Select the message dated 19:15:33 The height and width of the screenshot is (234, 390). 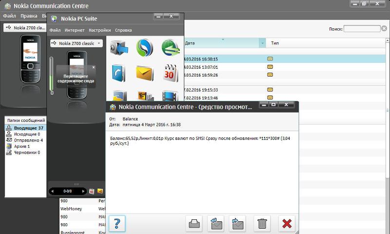285,90
